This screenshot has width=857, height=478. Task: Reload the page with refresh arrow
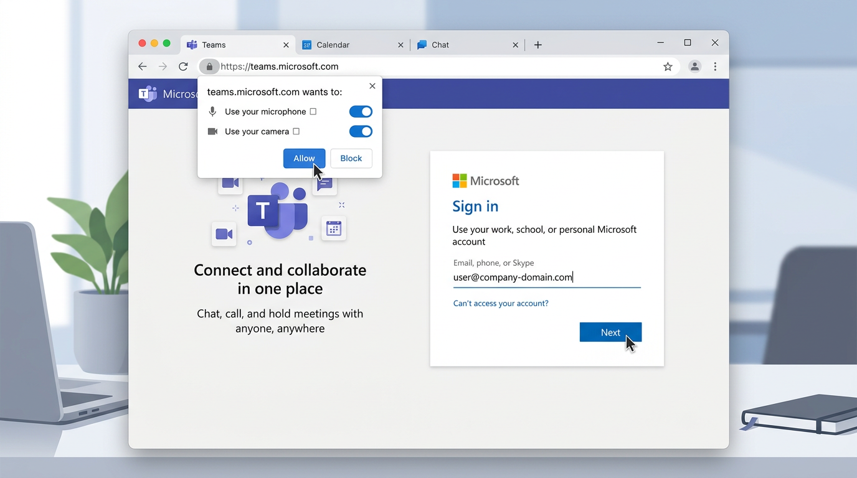[183, 66]
